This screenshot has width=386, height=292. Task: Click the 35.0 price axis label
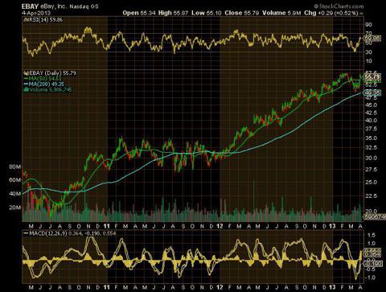(371, 138)
